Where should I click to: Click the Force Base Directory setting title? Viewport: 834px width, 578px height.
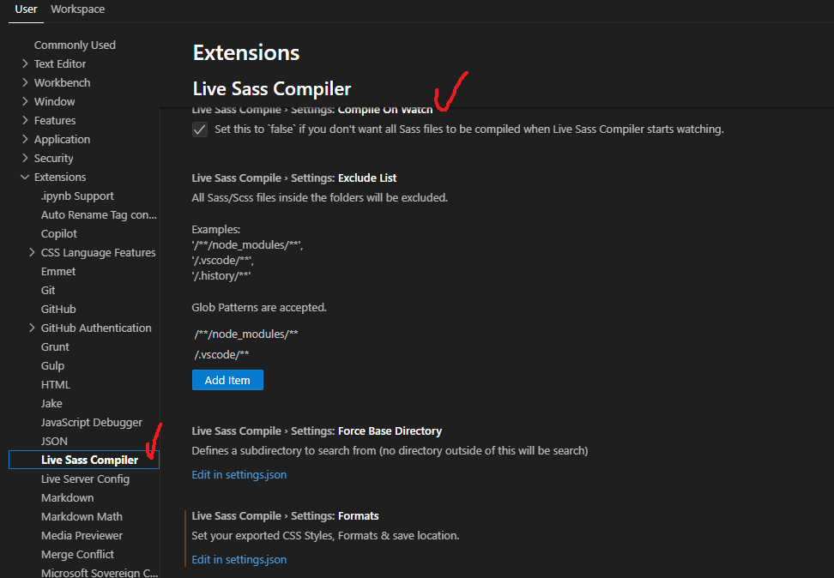317,431
